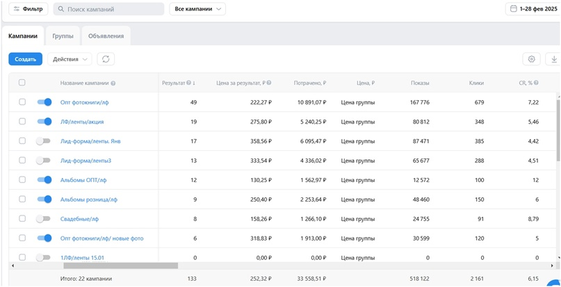Viewport: 561px width, 287px height.
Task: Open the Действия dropdown menu
Action: [x=71, y=60]
